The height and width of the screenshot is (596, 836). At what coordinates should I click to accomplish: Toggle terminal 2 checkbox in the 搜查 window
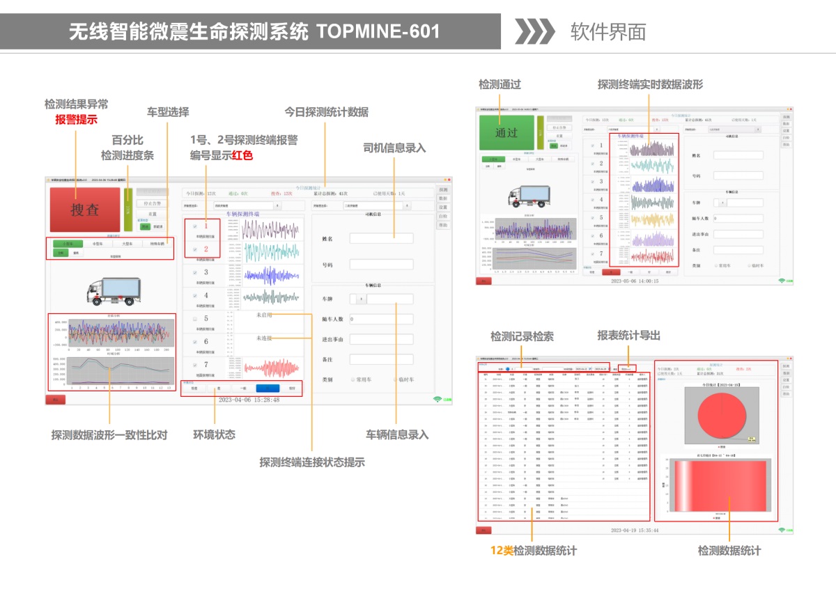(x=195, y=249)
